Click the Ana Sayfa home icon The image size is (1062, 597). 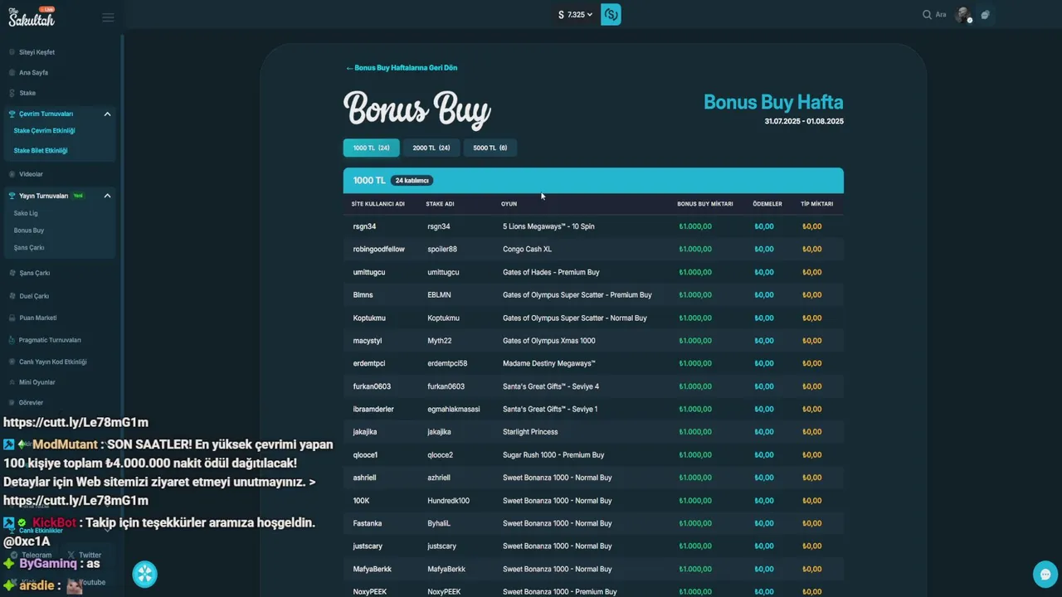tap(12, 73)
